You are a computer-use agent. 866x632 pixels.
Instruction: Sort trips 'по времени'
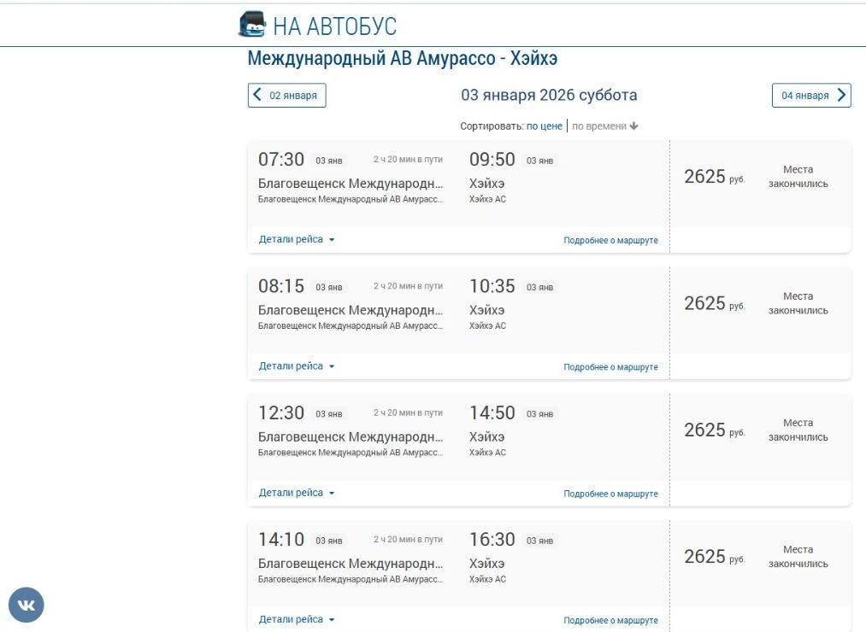(599, 126)
